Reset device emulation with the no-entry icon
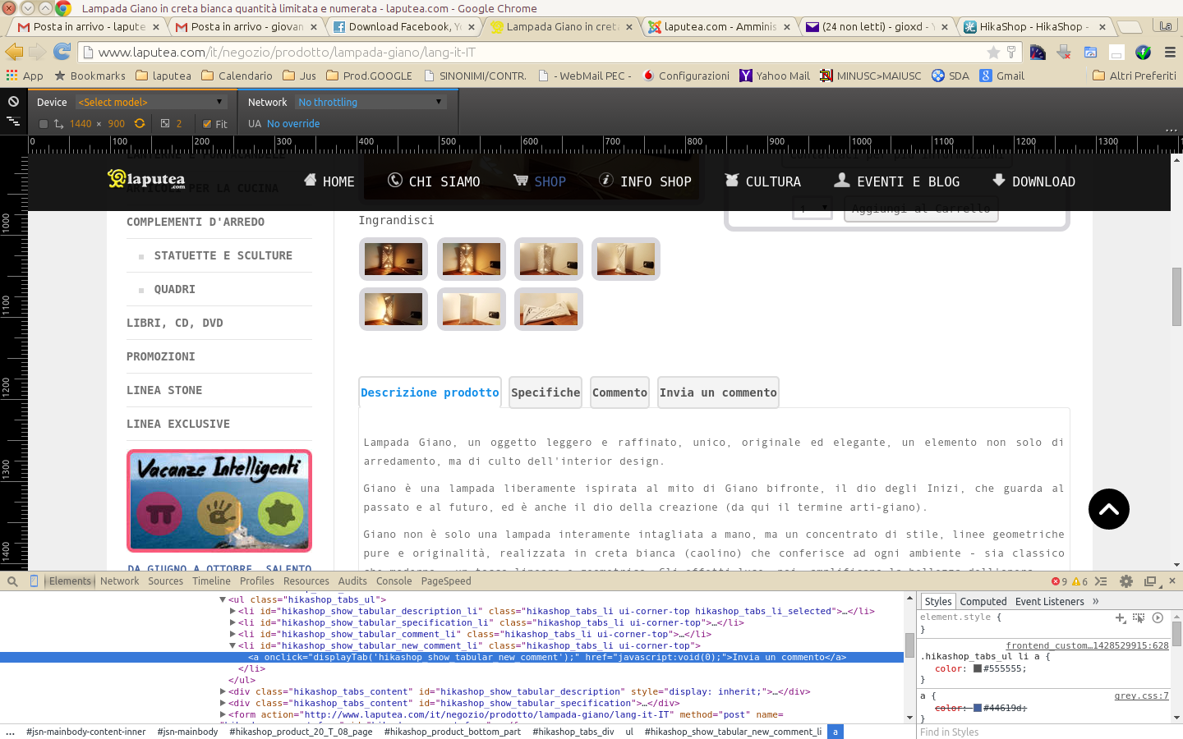Screen dimensions: 1183x739 coord(13,102)
